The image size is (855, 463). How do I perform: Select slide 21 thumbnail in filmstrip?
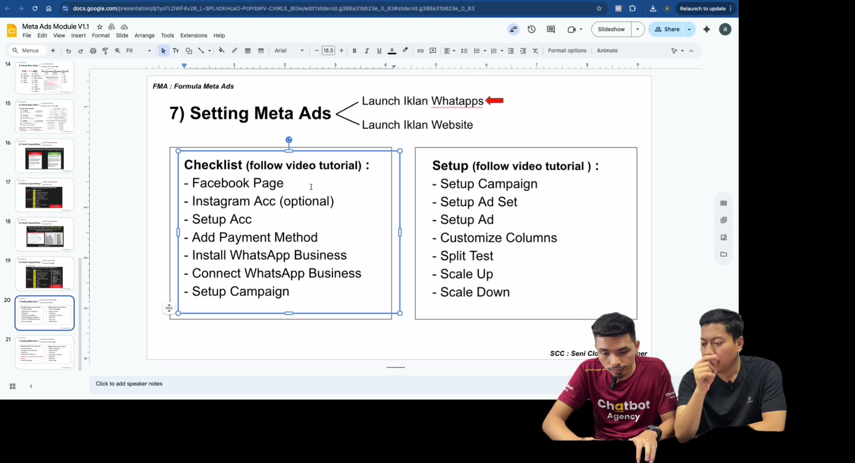pyautogui.click(x=45, y=352)
